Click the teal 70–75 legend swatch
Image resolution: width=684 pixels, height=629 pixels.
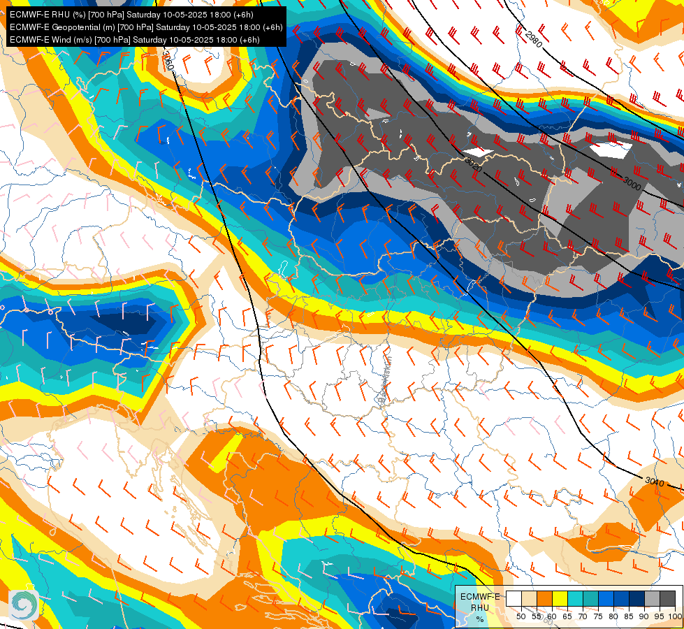(590, 598)
